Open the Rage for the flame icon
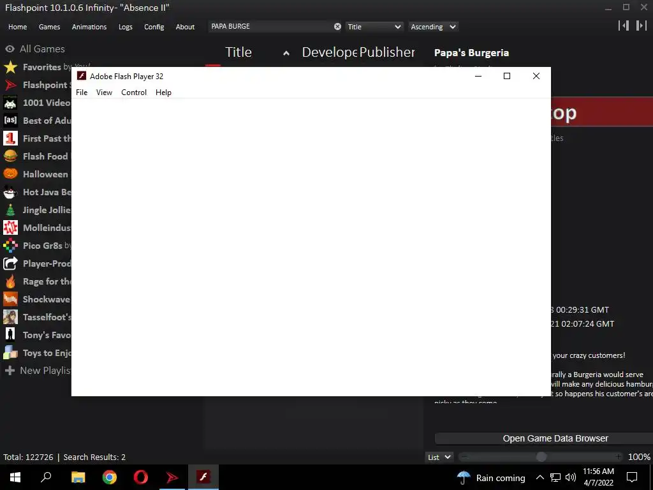Image resolution: width=653 pixels, height=490 pixels. tap(10, 281)
